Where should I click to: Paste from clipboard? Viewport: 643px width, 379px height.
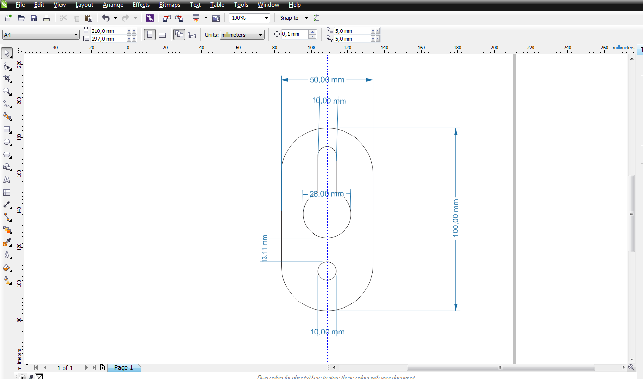pos(88,18)
